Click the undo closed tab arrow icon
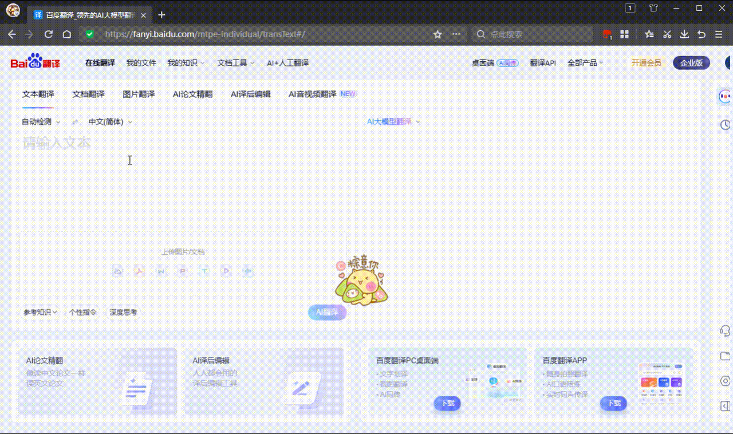Screen dimensions: 733x434 pos(702,34)
